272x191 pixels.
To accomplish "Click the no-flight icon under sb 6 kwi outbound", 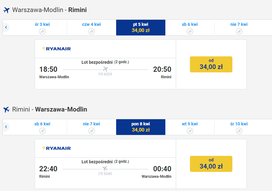I will (x=190, y=31).
